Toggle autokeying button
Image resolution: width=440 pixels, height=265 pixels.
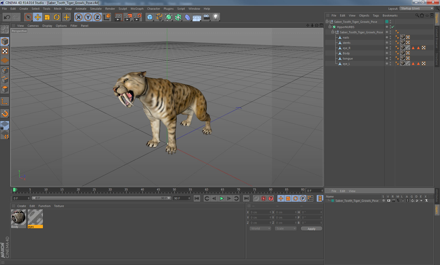(x=263, y=198)
